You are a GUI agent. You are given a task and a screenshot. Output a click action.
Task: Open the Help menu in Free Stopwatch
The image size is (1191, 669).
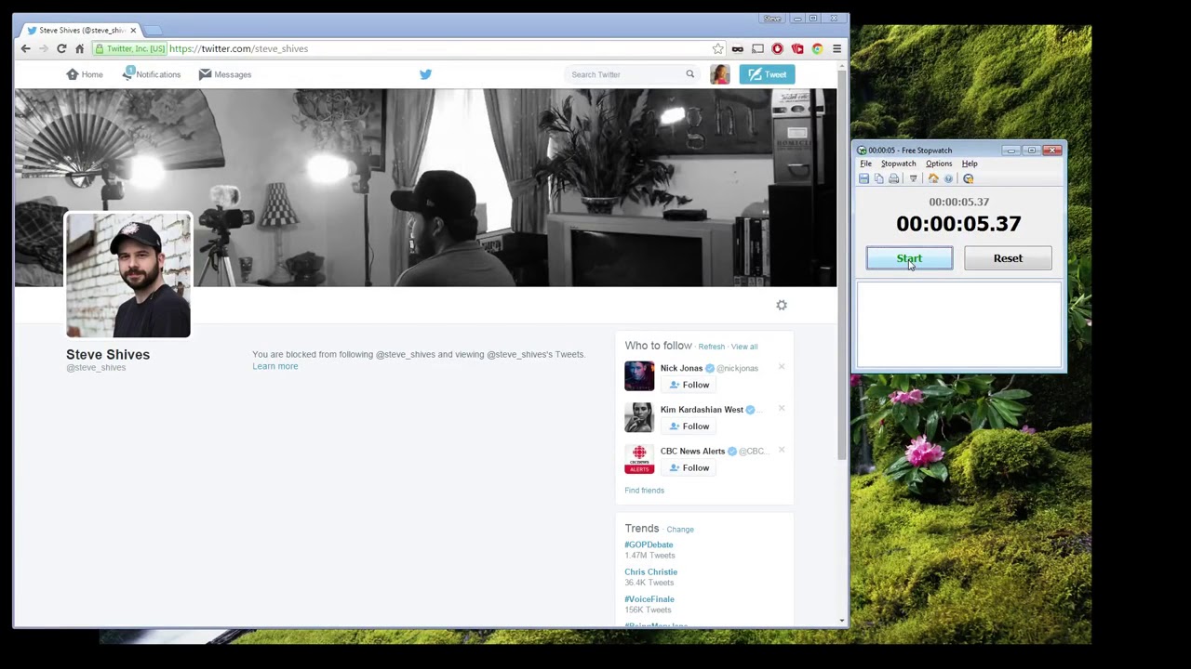[970, 164]
